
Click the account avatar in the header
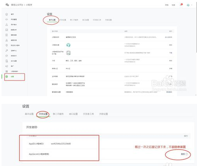[x=188, y=5]
